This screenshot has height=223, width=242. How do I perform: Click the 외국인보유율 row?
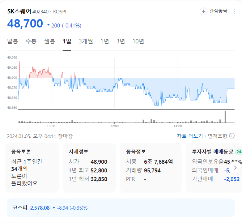[x=217, y=162]
